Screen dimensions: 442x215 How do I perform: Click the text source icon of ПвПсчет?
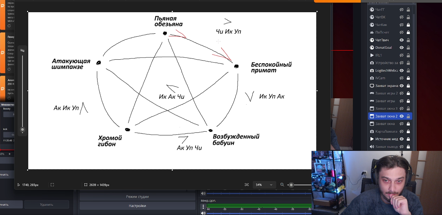click(372, 32)
